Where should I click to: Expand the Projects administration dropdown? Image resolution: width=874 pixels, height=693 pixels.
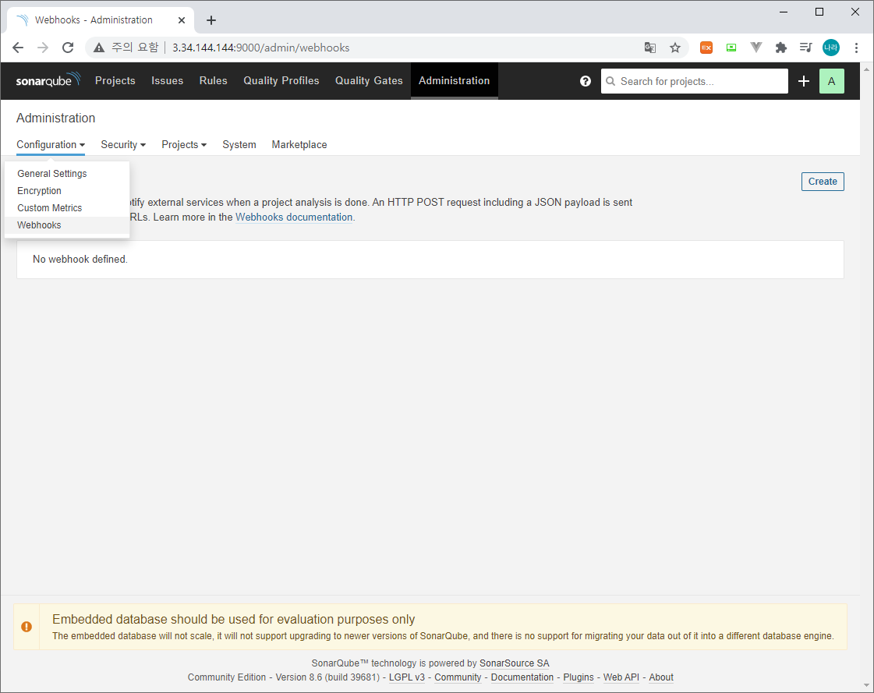(x=184, y=144)
